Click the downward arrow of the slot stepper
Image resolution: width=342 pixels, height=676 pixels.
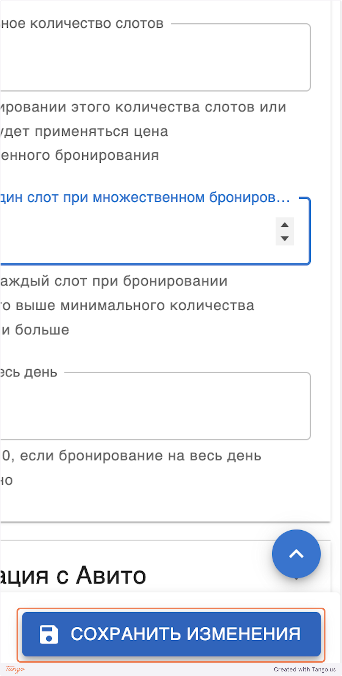(284, 239)
